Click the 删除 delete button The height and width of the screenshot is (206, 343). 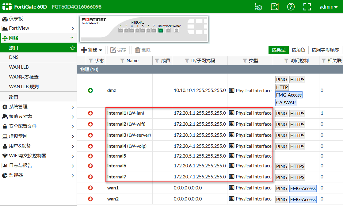143,50
